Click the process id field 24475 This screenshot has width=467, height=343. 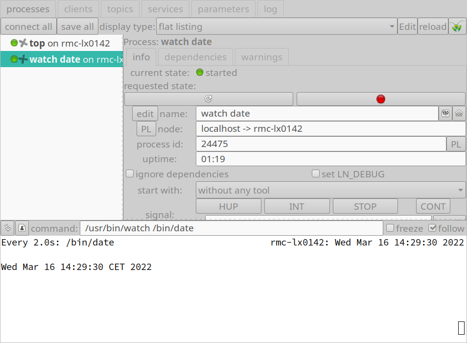pyautogui.click(x=321, y=144)
